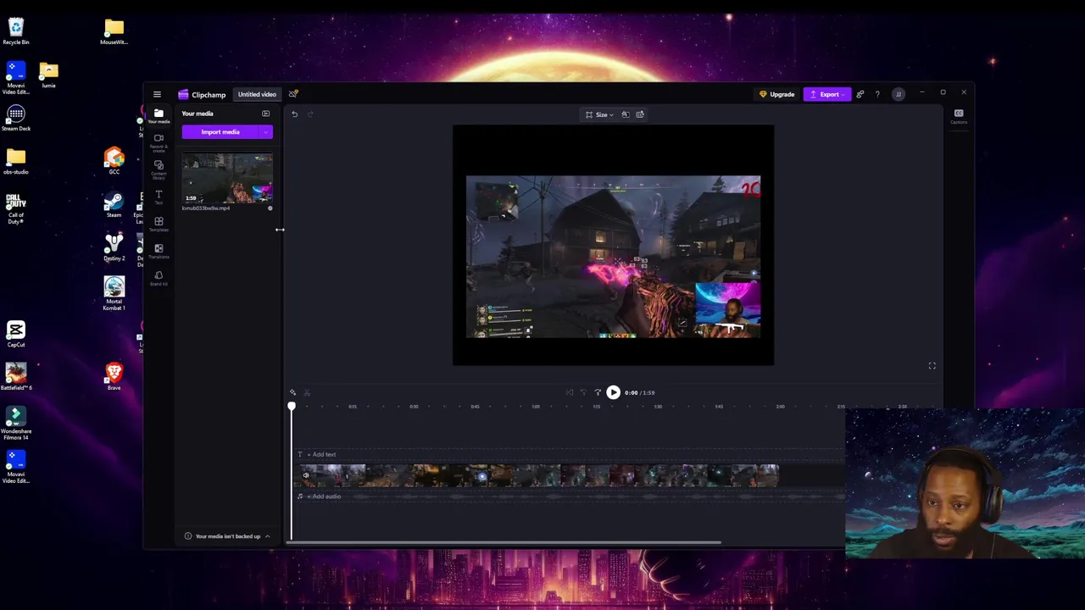Mute the video clip's audio on timeline
The image size is (1085, 610).
click(306, 475)
